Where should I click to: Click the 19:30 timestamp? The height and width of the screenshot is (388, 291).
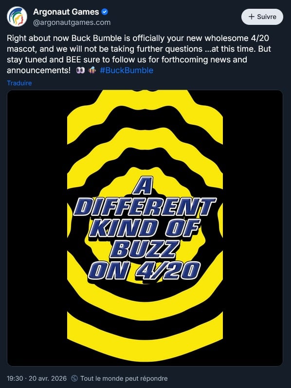(15, 378)
